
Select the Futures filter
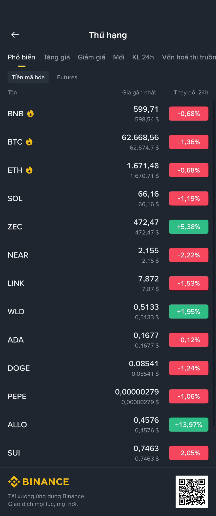(x=67, y=77)
